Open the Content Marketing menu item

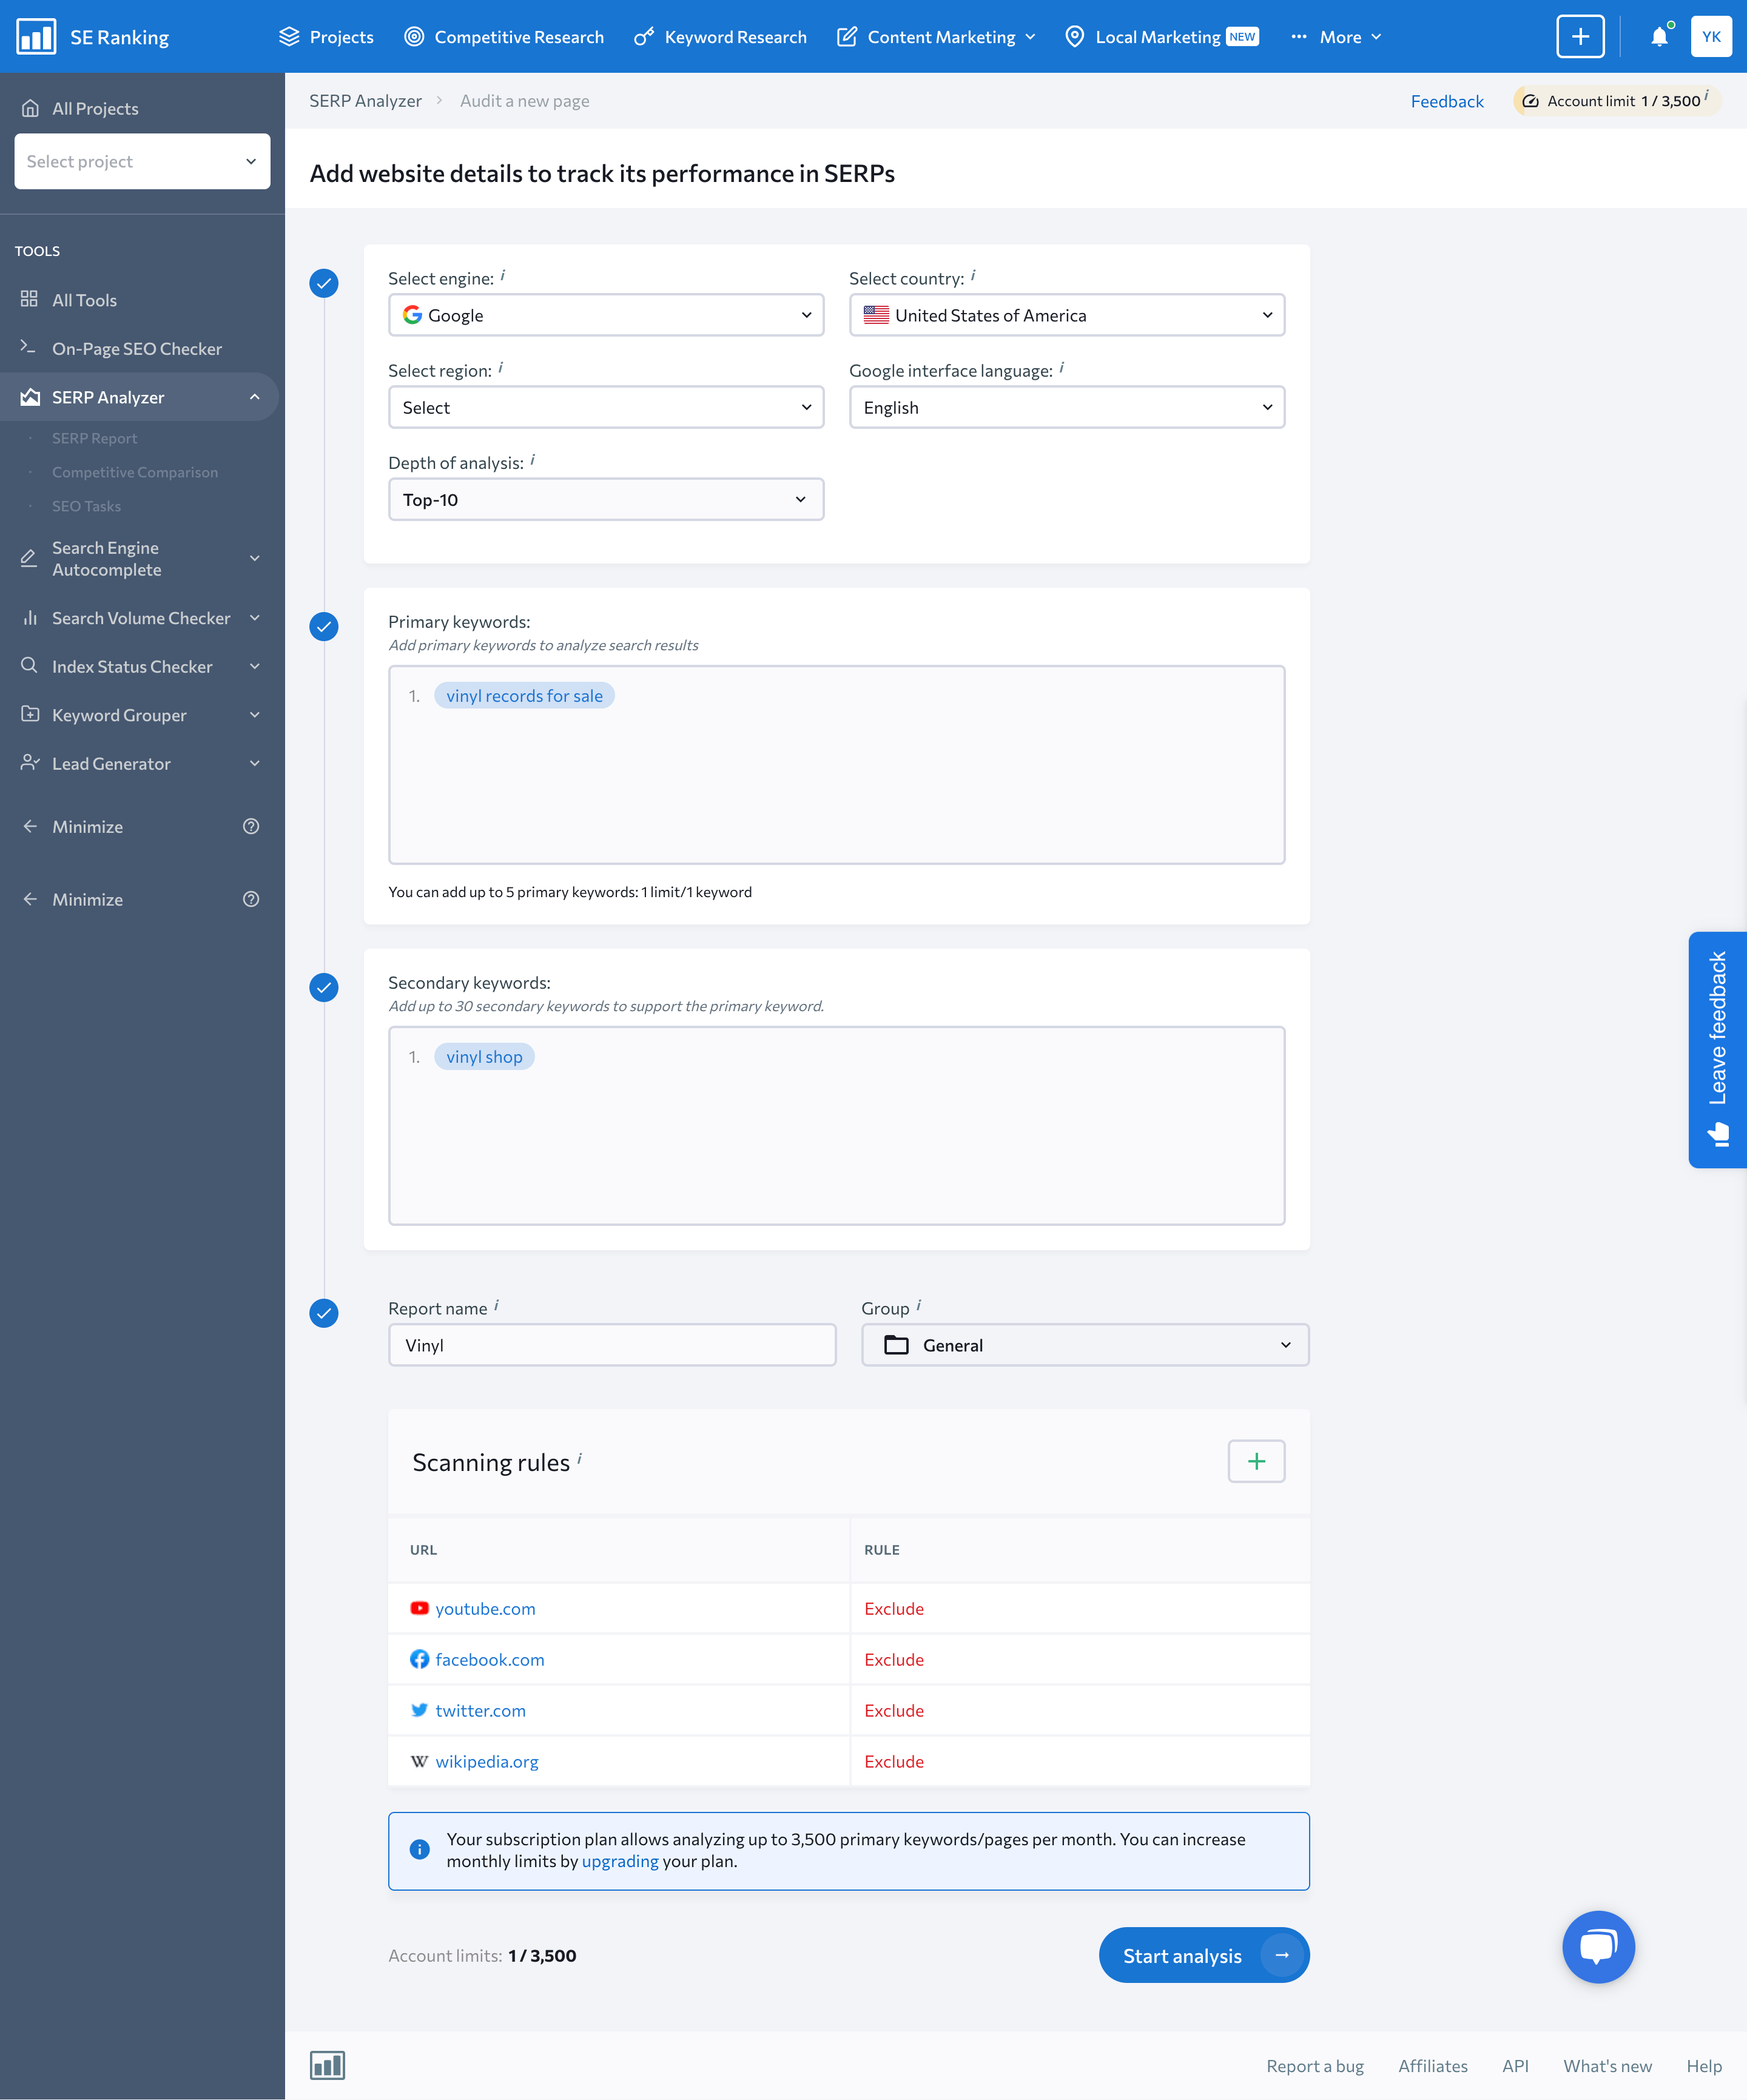[x=941, y=35]
